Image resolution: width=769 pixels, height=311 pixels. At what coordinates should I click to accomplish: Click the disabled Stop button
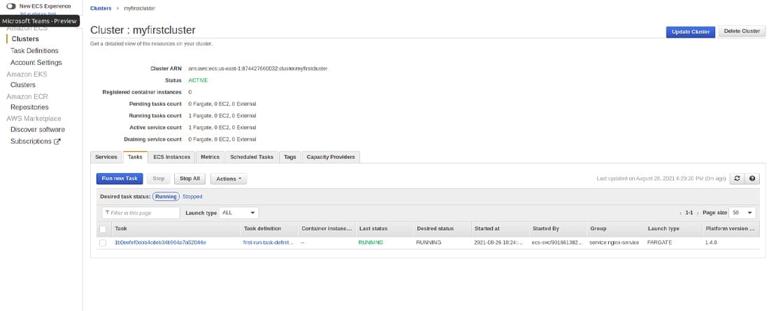pyautogui.click(x=159, y=179)
